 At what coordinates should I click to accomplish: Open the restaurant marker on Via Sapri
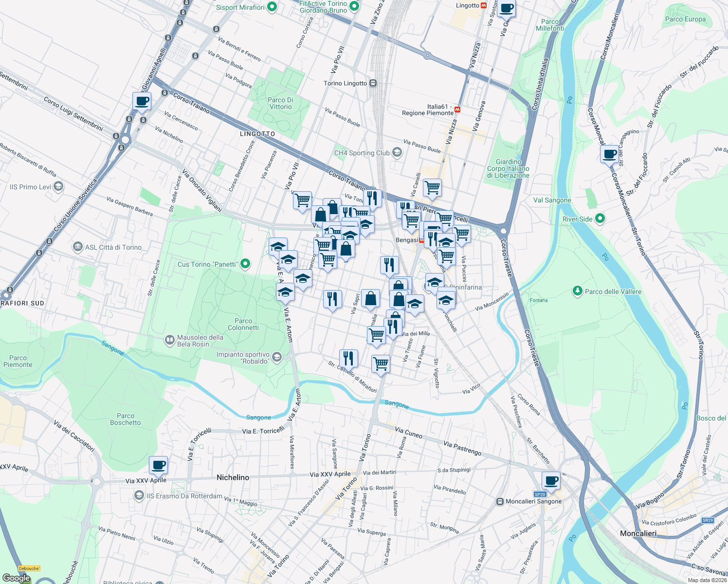[x=333, y=298]
